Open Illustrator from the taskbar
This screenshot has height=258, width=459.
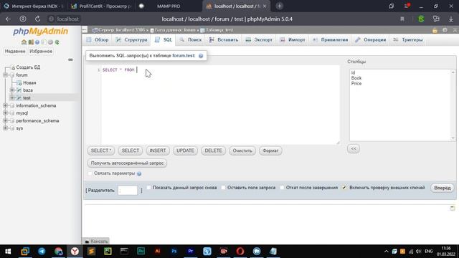pyautogui.click(x=158, y=252)
